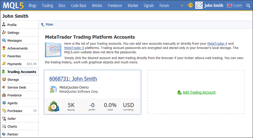Image resolution: width=253 pixels, height=138 pixels.
Task: Click the Add Trading Account link
Action: 199,92
